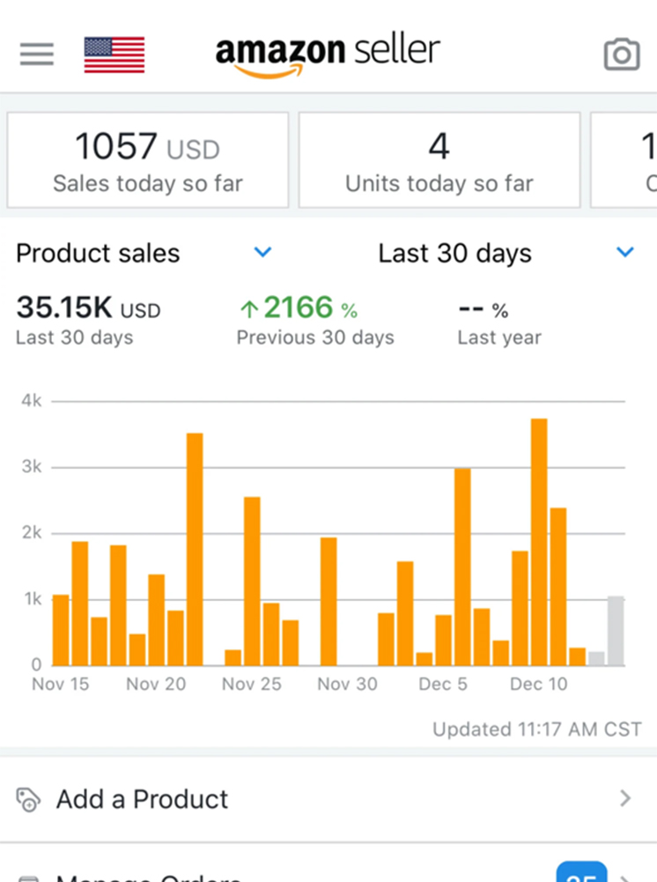Open the Manage Orders count badge
This screenshot has width=657, height=882.
click(581, 873)
